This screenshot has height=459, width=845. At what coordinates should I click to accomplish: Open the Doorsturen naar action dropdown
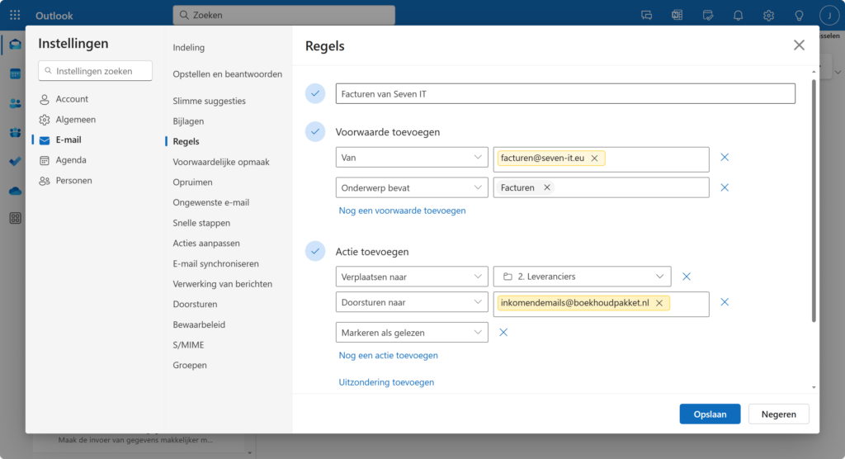[x=412, y=302]
